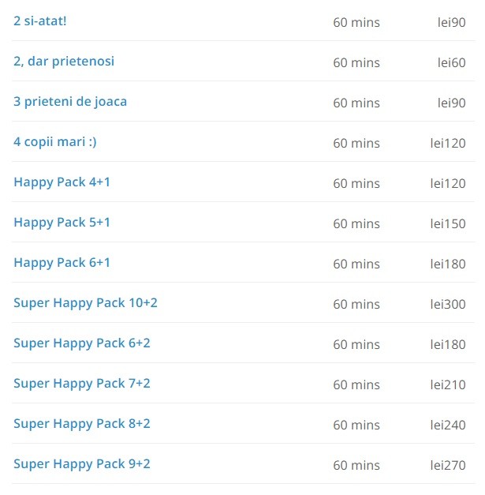Viewport: 485px width, 495px height.
Task: Open Super Happy Pack 9+2
Action: (x=82, y=464)
